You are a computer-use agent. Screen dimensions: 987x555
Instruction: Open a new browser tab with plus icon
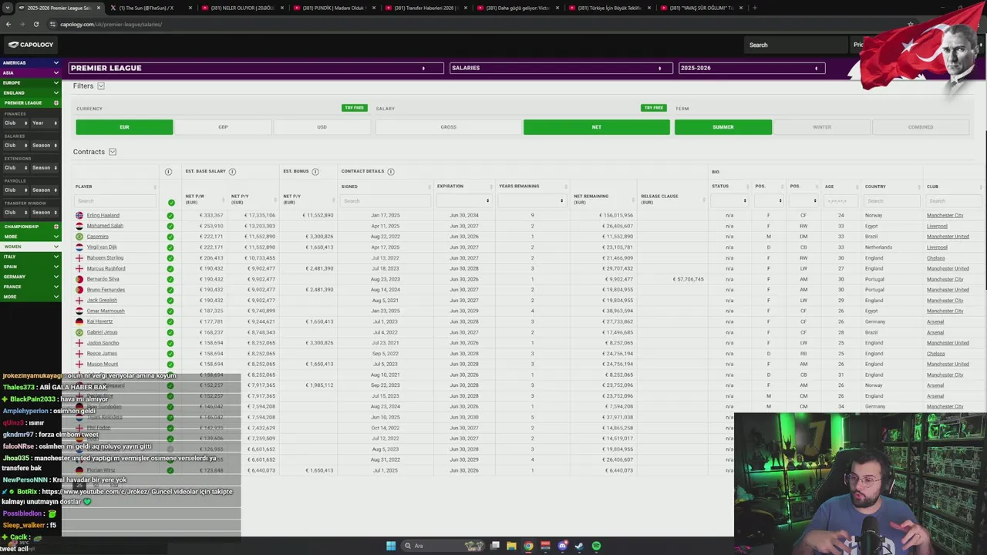(754, 8)
